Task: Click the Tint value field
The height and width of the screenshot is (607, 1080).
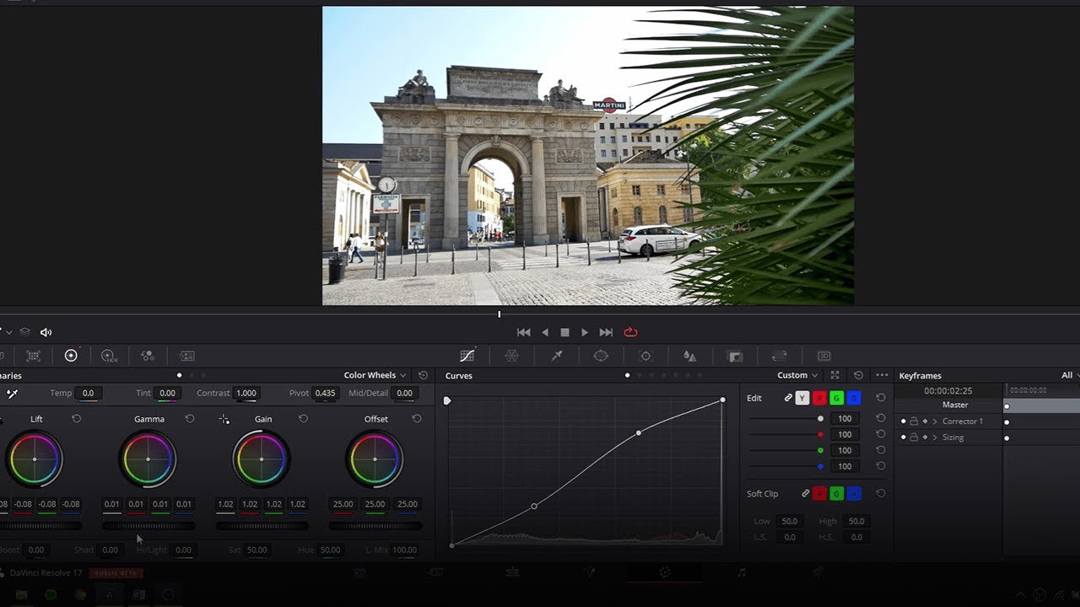Action: 168,393
